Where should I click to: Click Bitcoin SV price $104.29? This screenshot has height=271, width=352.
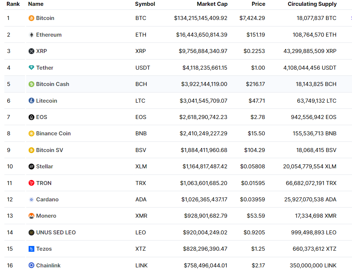click(255, 150)
